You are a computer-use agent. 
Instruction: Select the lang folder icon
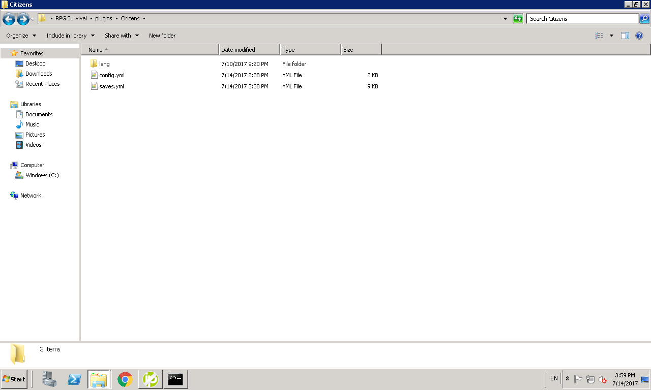(94, 64)
